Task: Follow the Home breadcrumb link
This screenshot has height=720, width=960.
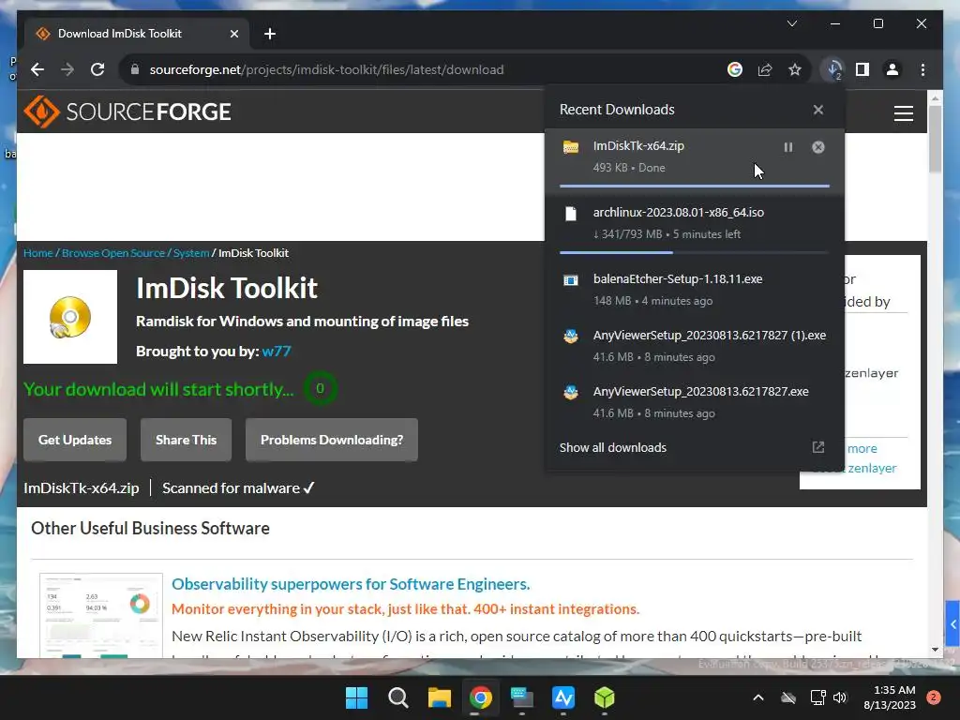Action: pyautogui.click(x=37, y=253)
